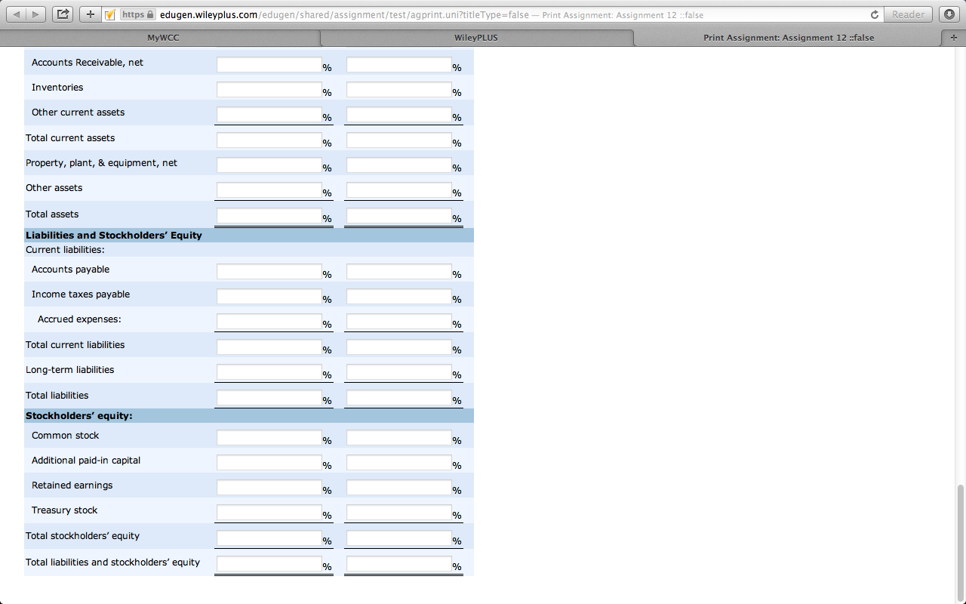This screenshot has width=966, height=604.
Task: Open the Downloads arrow icon in the toolbar
Action: (949, 14)
